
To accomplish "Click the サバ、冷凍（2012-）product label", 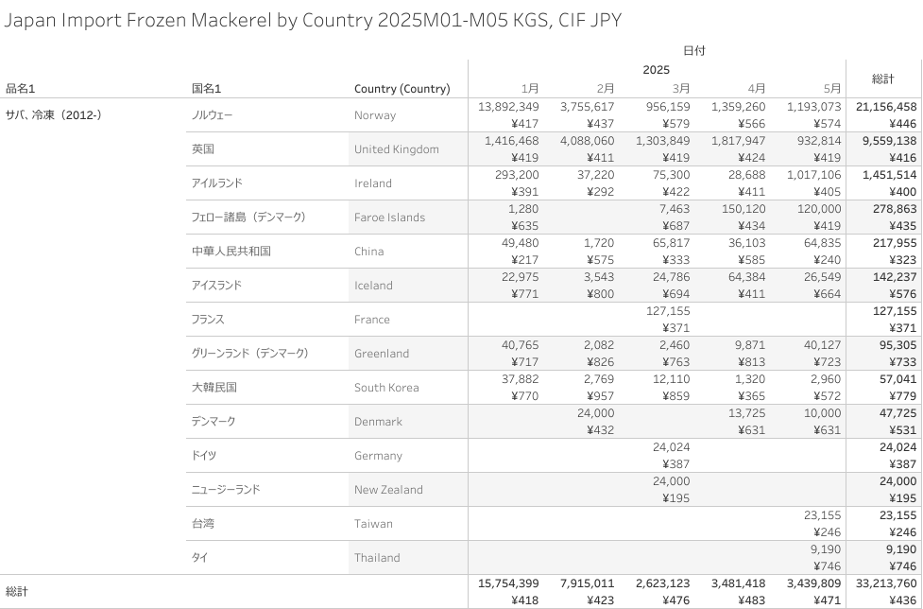I will click(x=54, y=114).
